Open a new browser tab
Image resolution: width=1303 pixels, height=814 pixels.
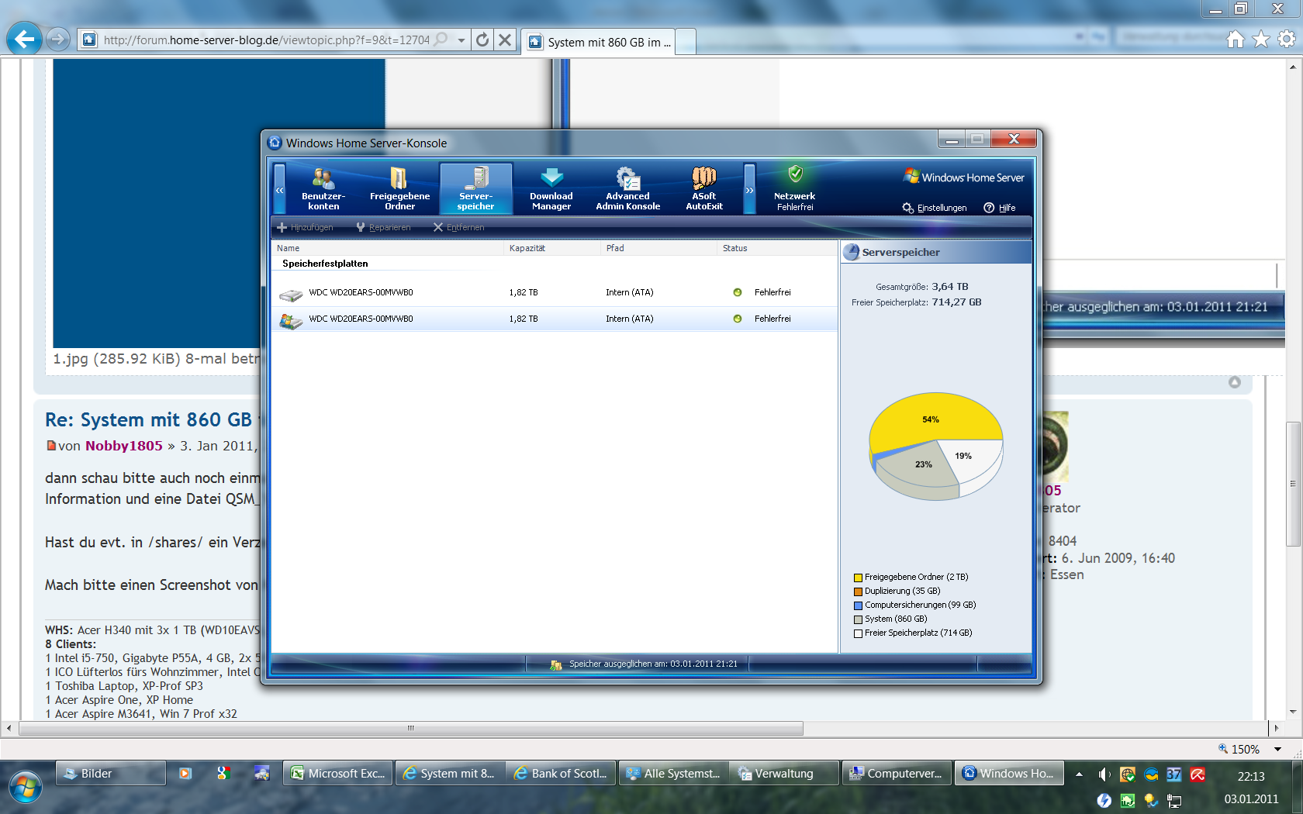pyautogui.click(x=686, y=42)
